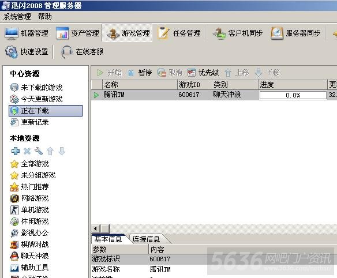Open 任务管理 task management icon

pyautogui.click(x=163, y=33)
